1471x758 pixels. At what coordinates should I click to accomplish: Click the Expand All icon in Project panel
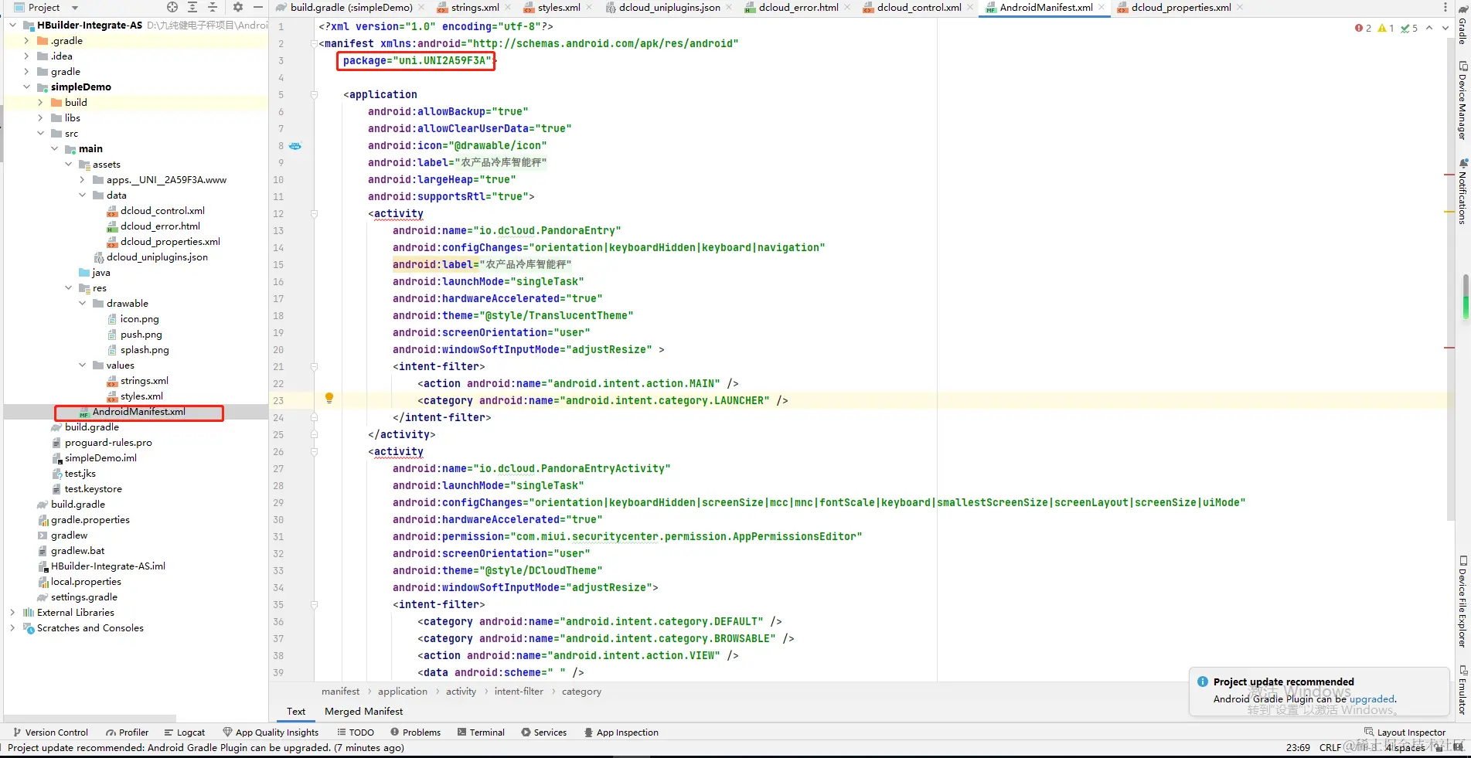[192, 8]
